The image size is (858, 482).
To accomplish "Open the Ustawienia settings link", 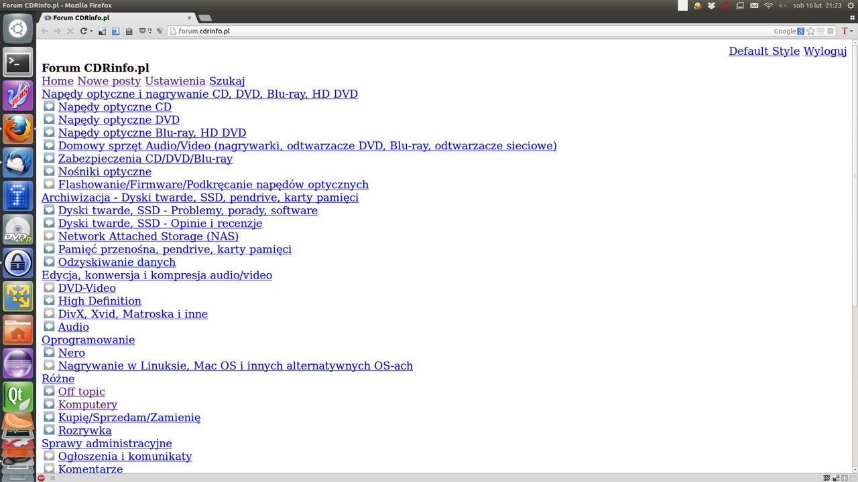I will [x=175, y=81].
